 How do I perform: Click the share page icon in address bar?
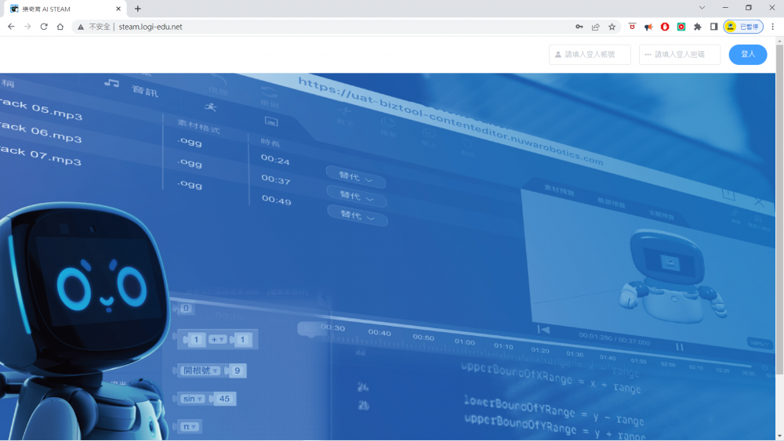pos(596,27)
